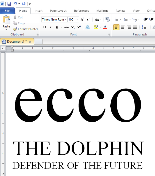This screenshot has height=176, width=155.
Task: Toggle bold formatting
Action: [x=44, y=27]
